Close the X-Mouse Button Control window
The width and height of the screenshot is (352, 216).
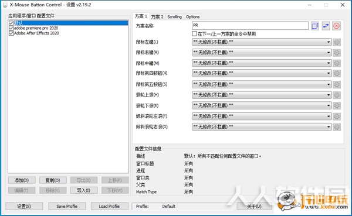pyautogui.click(x=343, y=5)
